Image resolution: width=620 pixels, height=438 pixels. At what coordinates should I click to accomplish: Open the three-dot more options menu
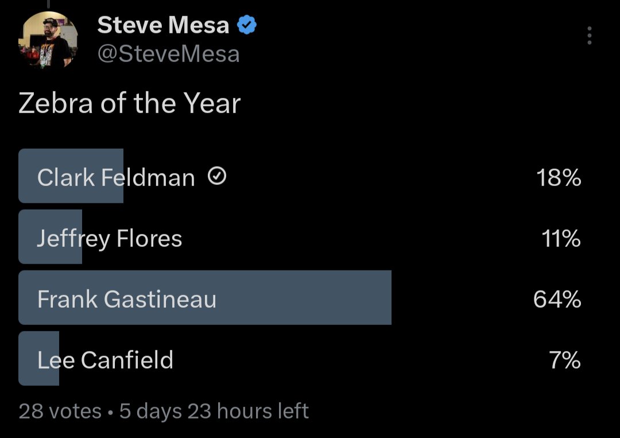point(589,36)
